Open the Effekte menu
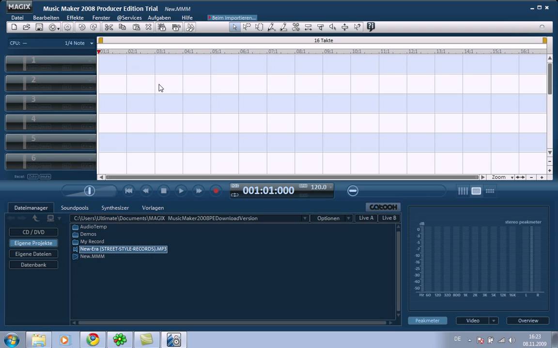The width and height of the screenshot is (558, 348). click(x=75, y=18)
